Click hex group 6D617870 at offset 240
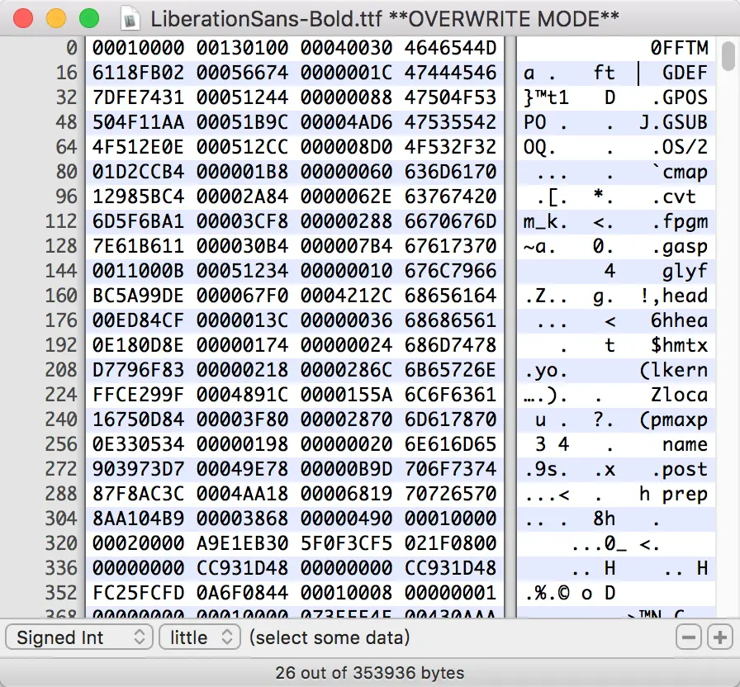This screenshot has width=740, height=687. coord(451,419)
